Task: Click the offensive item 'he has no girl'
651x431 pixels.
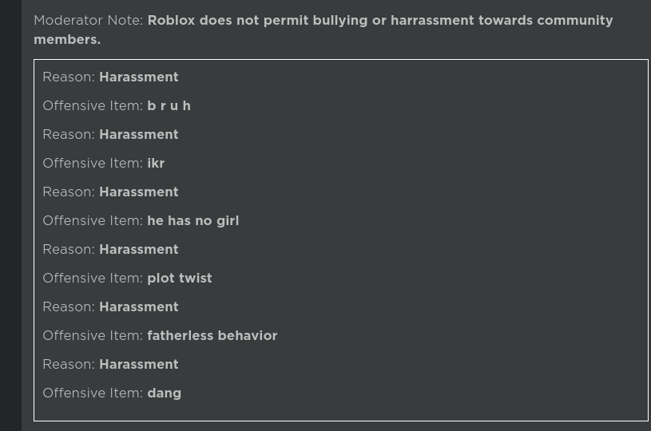Action: [193, 220]
